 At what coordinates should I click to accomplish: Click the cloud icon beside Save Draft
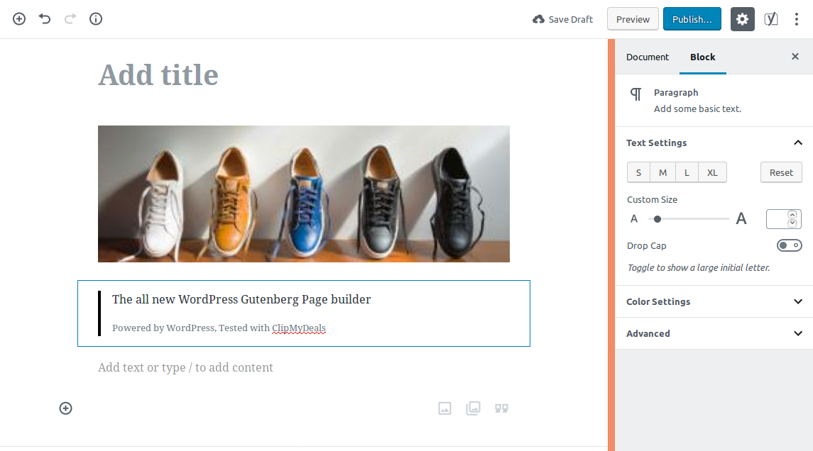[539, 19]
